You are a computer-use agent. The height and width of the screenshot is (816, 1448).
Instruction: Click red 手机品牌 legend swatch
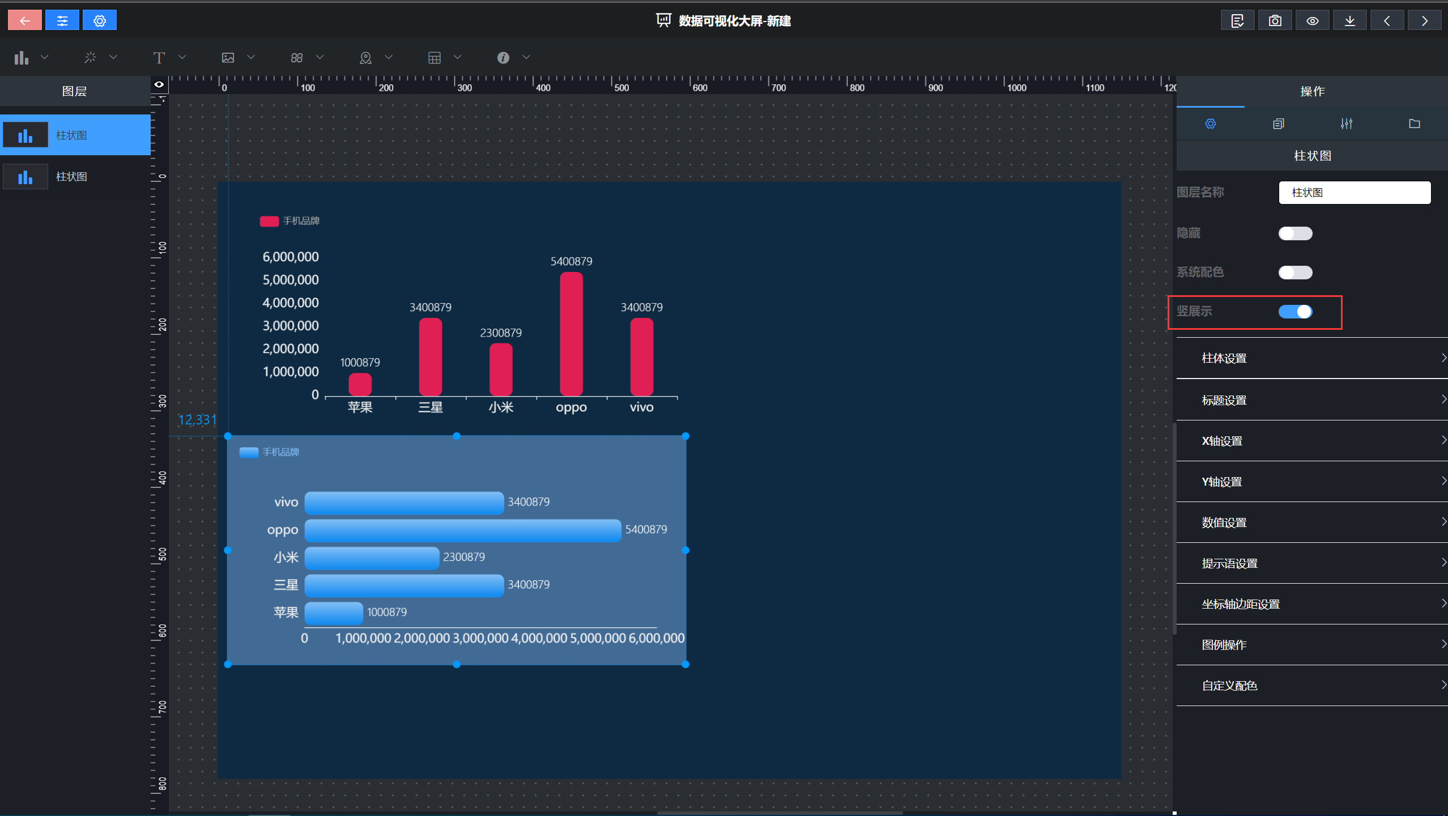269,221
